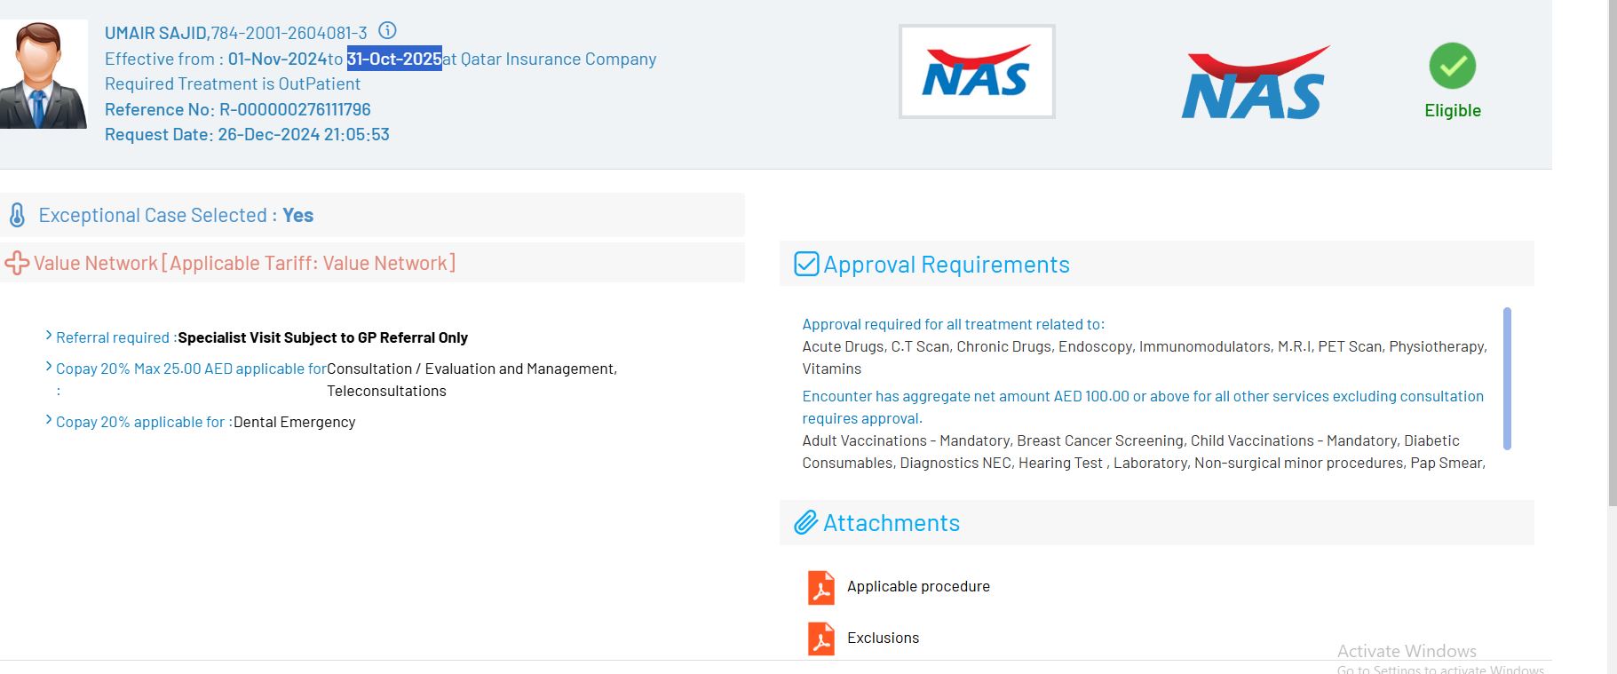Click the large unboxed NAS logo
The width and height of the screenshot is (1617, 674).
(1254, 83)
